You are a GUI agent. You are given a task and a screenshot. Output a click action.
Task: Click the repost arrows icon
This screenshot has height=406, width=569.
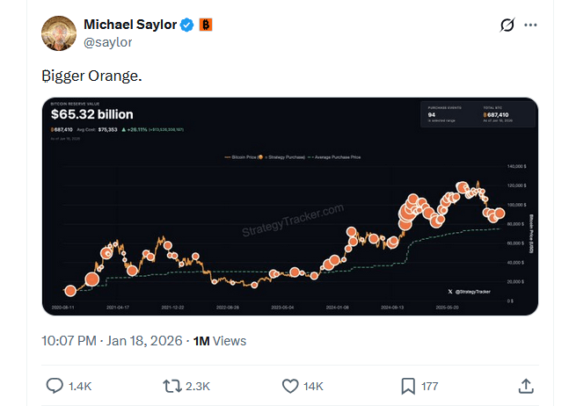click(x=172, y=386)
